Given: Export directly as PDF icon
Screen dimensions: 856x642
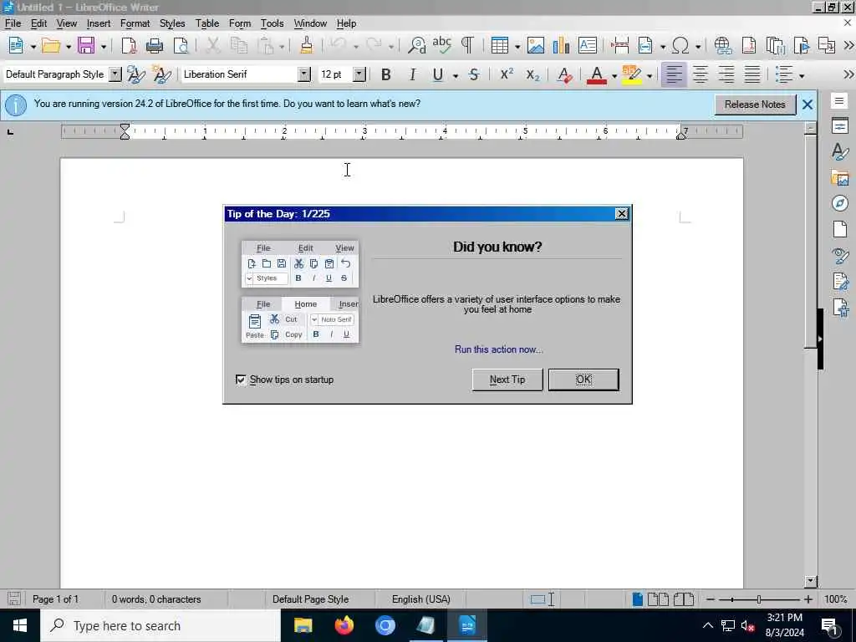Looking at the screenshot, I should 129,45.
